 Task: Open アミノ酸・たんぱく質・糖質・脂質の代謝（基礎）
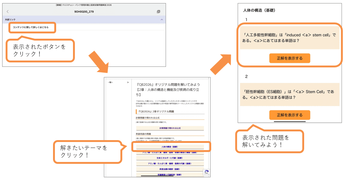[170, 164]
